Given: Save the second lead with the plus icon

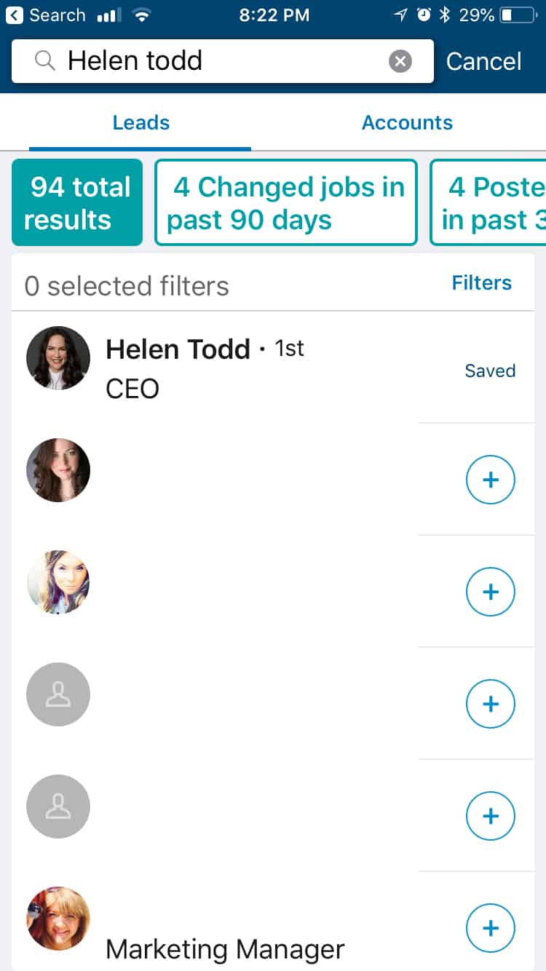Looking at the screenshot, I should 490,480.
